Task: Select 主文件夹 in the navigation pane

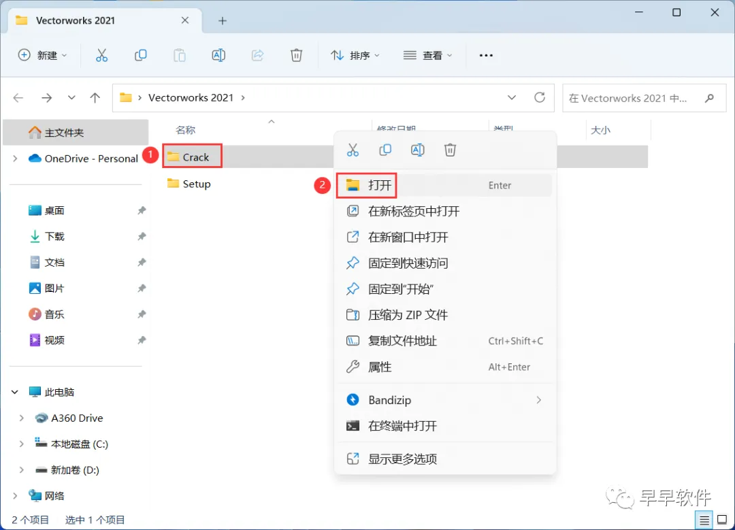Action: [x=76, y=133]
